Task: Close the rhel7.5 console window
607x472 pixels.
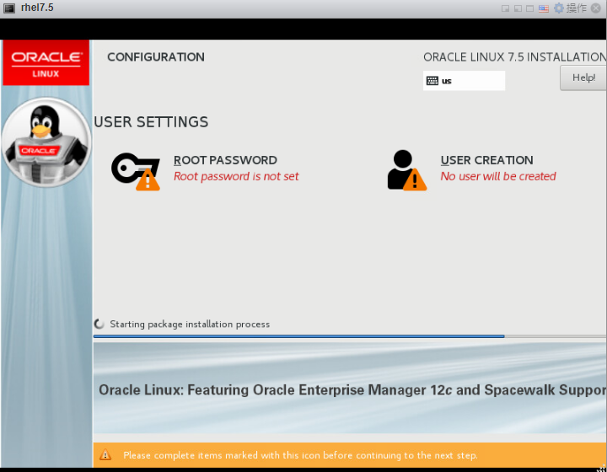Action: pyautogui.click(x=596, y=8)
